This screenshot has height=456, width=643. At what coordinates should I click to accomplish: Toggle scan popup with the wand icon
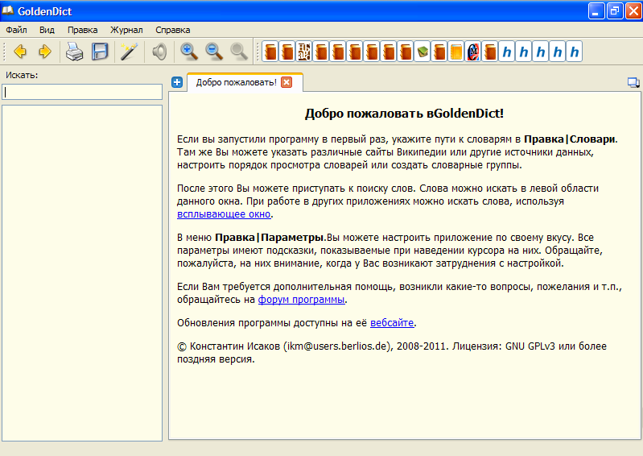[x=129, y=52]
